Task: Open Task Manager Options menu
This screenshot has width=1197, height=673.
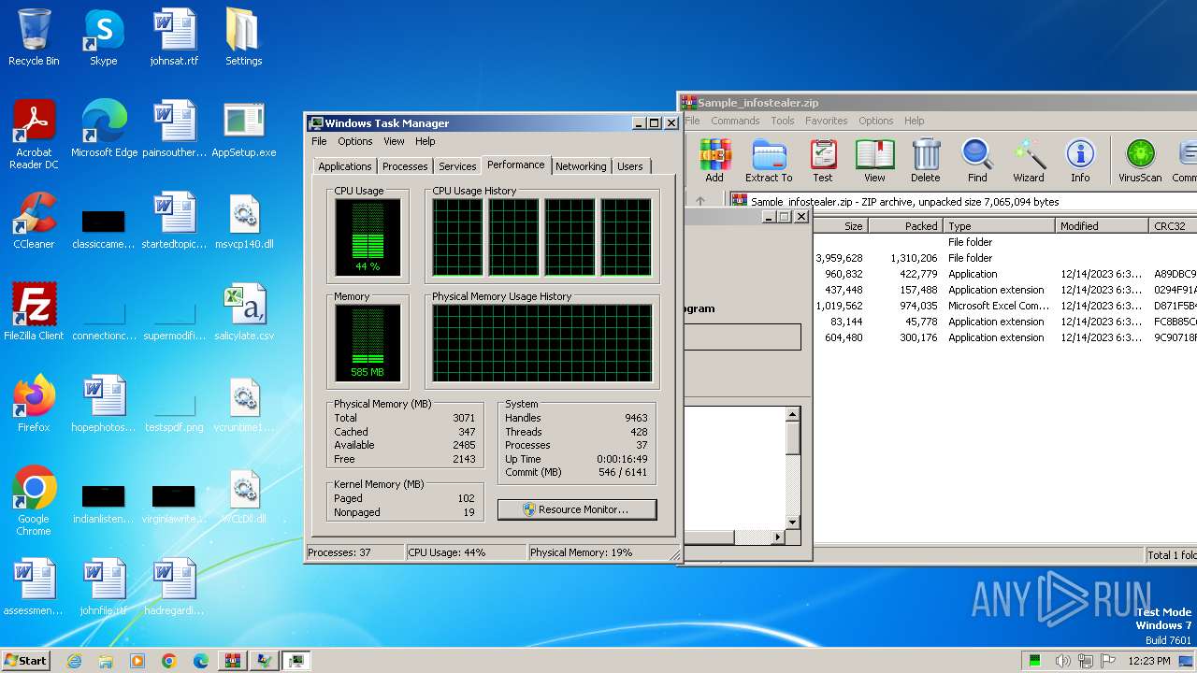Action: 355,141
